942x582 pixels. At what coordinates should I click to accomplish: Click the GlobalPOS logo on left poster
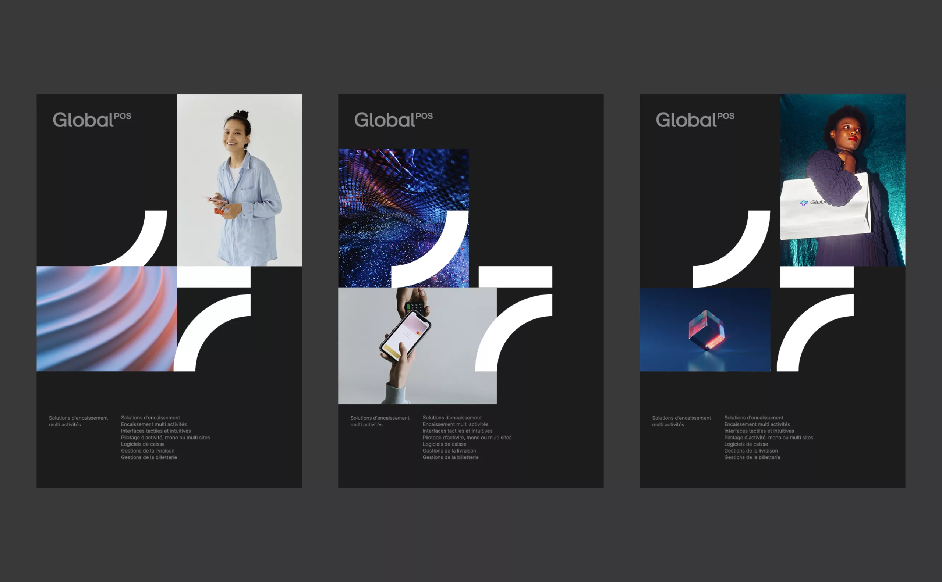pos(92,120)
